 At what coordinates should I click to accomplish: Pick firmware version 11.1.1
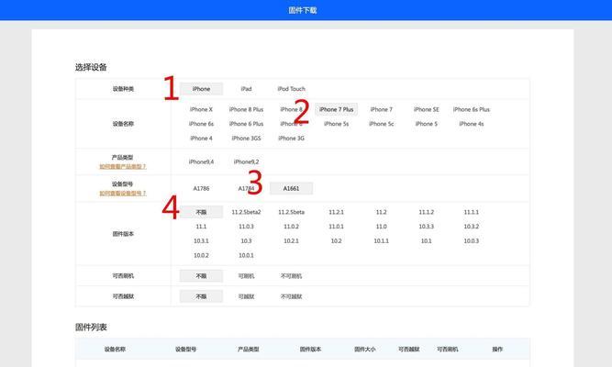click(x=472, y=212)
